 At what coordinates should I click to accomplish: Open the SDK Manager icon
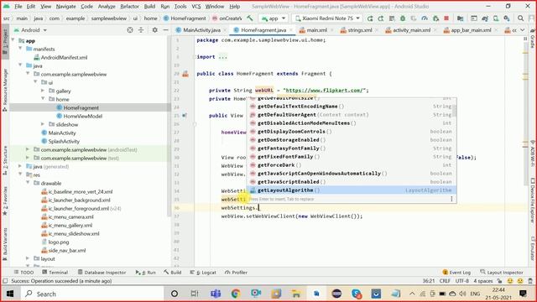click(x=507, y=18)
